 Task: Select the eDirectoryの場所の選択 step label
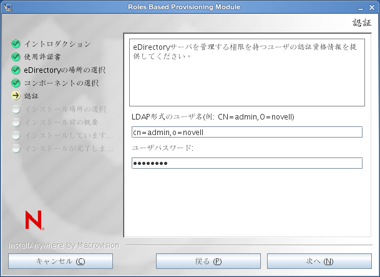65,70
